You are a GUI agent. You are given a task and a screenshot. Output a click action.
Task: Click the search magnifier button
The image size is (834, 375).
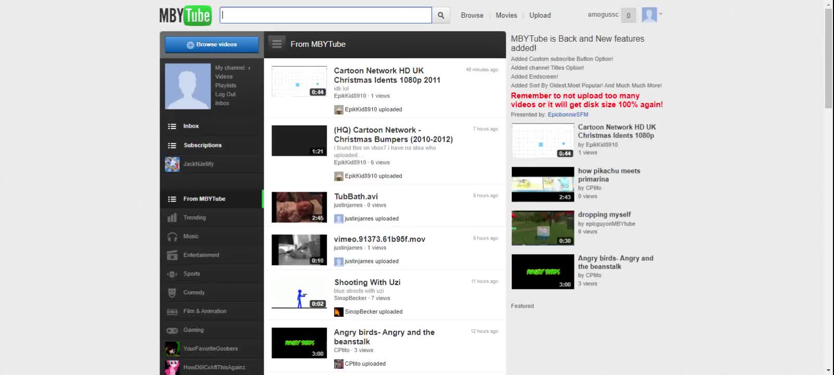pyautogui.click(x=441, y=15)
